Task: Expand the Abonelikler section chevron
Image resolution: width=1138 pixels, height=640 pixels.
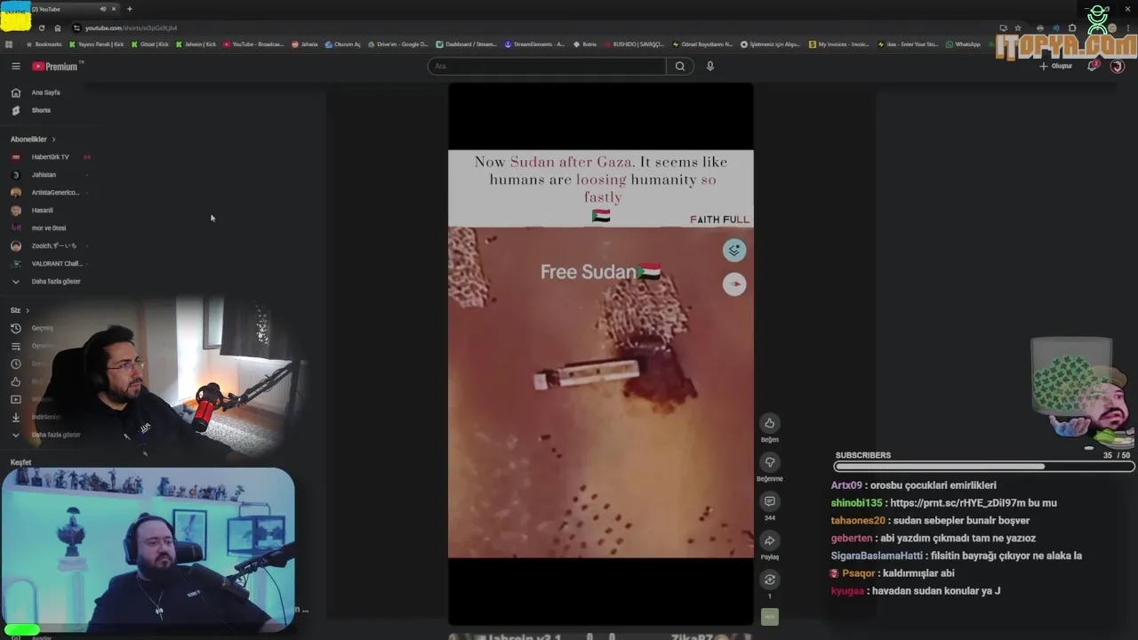Action: pyautogui.click(x=53, y=140)
